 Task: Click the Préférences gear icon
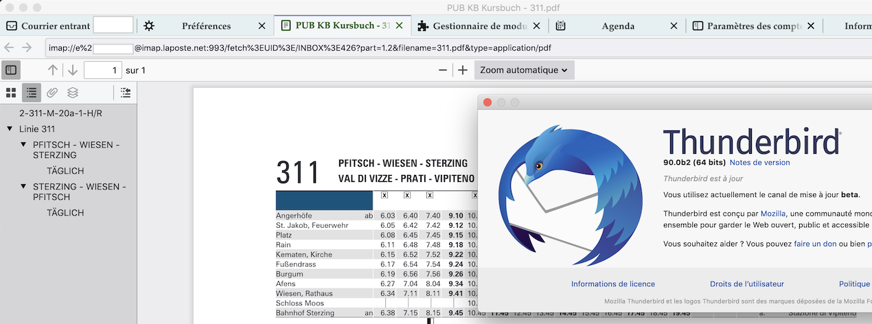point(149,26)
